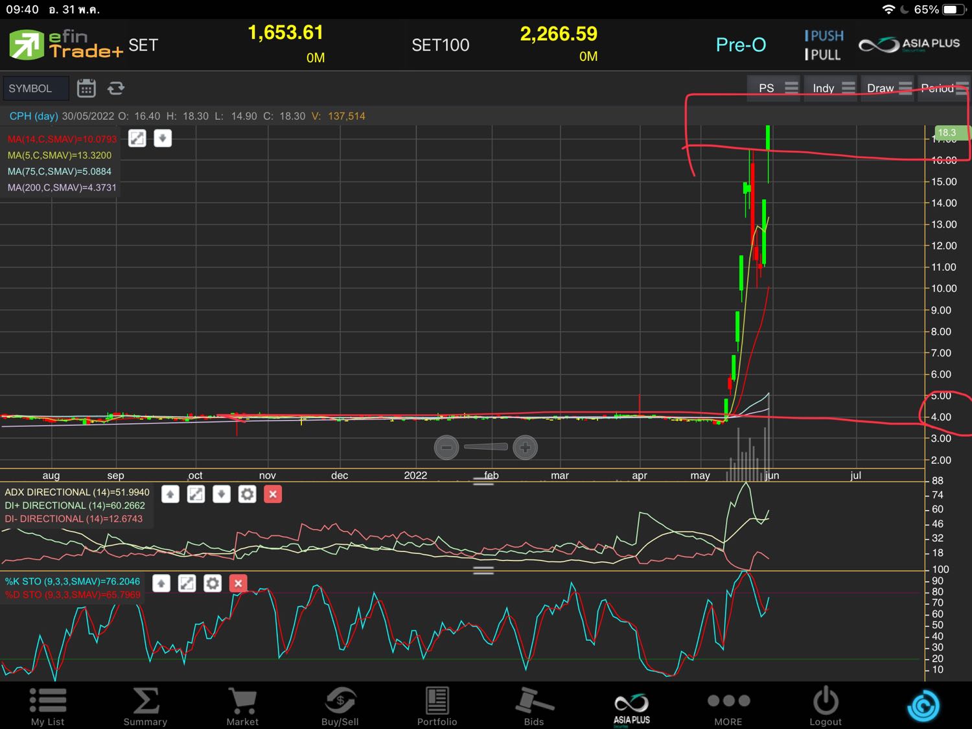Viewport: 972px width, 729px height.
Task: Open ADX Directional indicator settings gear
Action: [x=248, y=494]
